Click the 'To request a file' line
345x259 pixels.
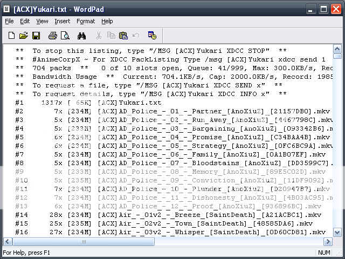pyautogui.click(x=149, y=85)
